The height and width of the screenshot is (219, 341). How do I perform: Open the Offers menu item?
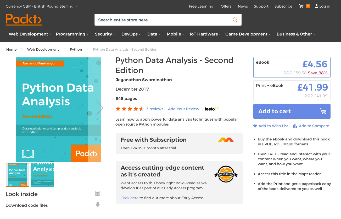pyautogui.click(x=226, y=6)
